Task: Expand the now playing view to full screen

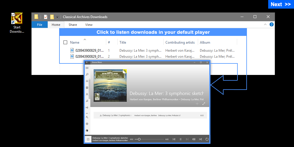Action: (x=204, y=104)
